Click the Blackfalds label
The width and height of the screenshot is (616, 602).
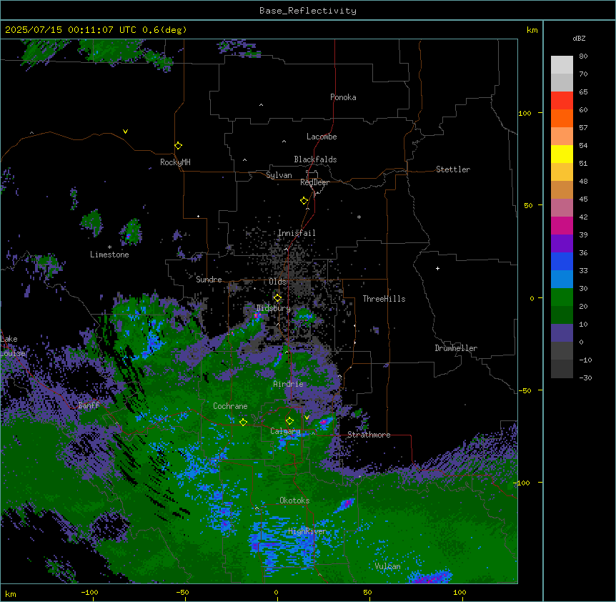point(315,159)
